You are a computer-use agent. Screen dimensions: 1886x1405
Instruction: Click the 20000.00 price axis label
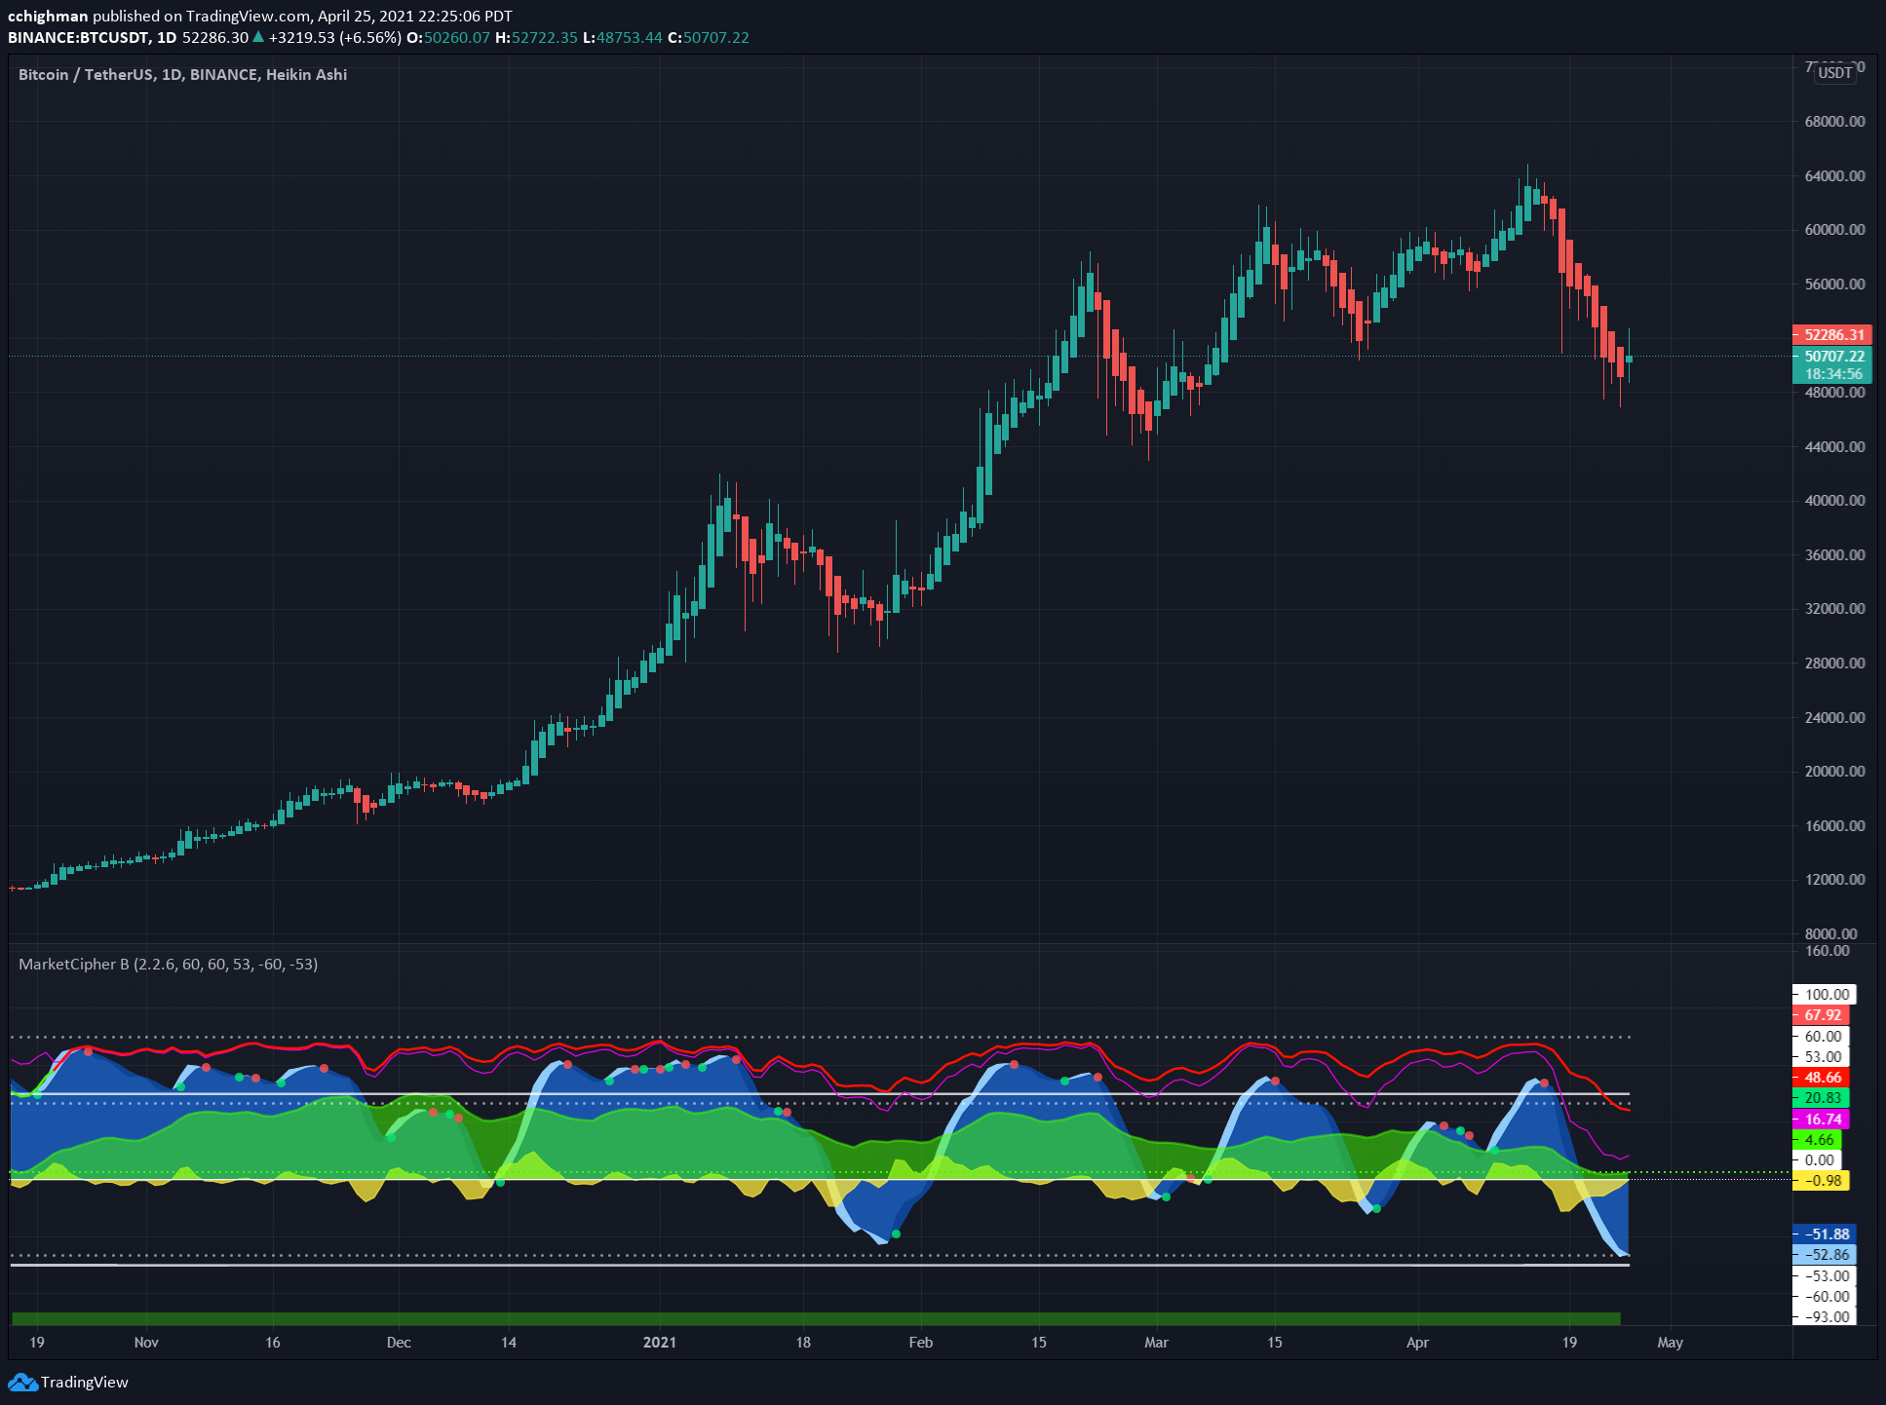pyautogui.click(x=1834, y=772)
